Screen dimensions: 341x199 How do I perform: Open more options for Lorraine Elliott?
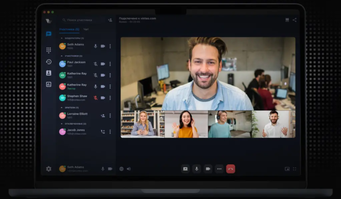110,116
